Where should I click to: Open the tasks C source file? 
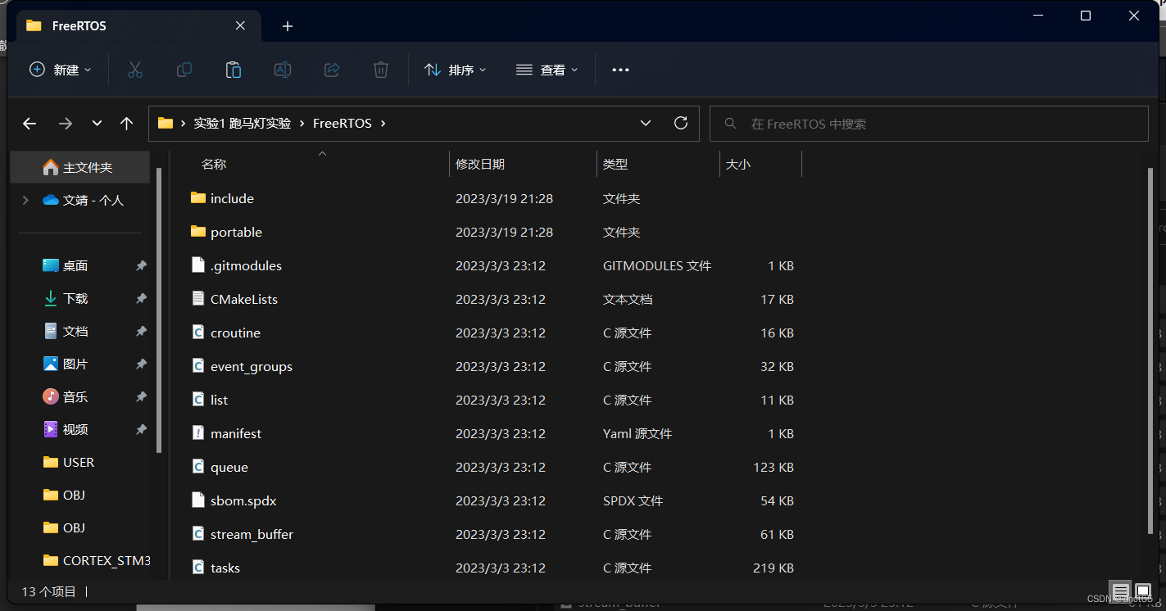tap(225, 567)
